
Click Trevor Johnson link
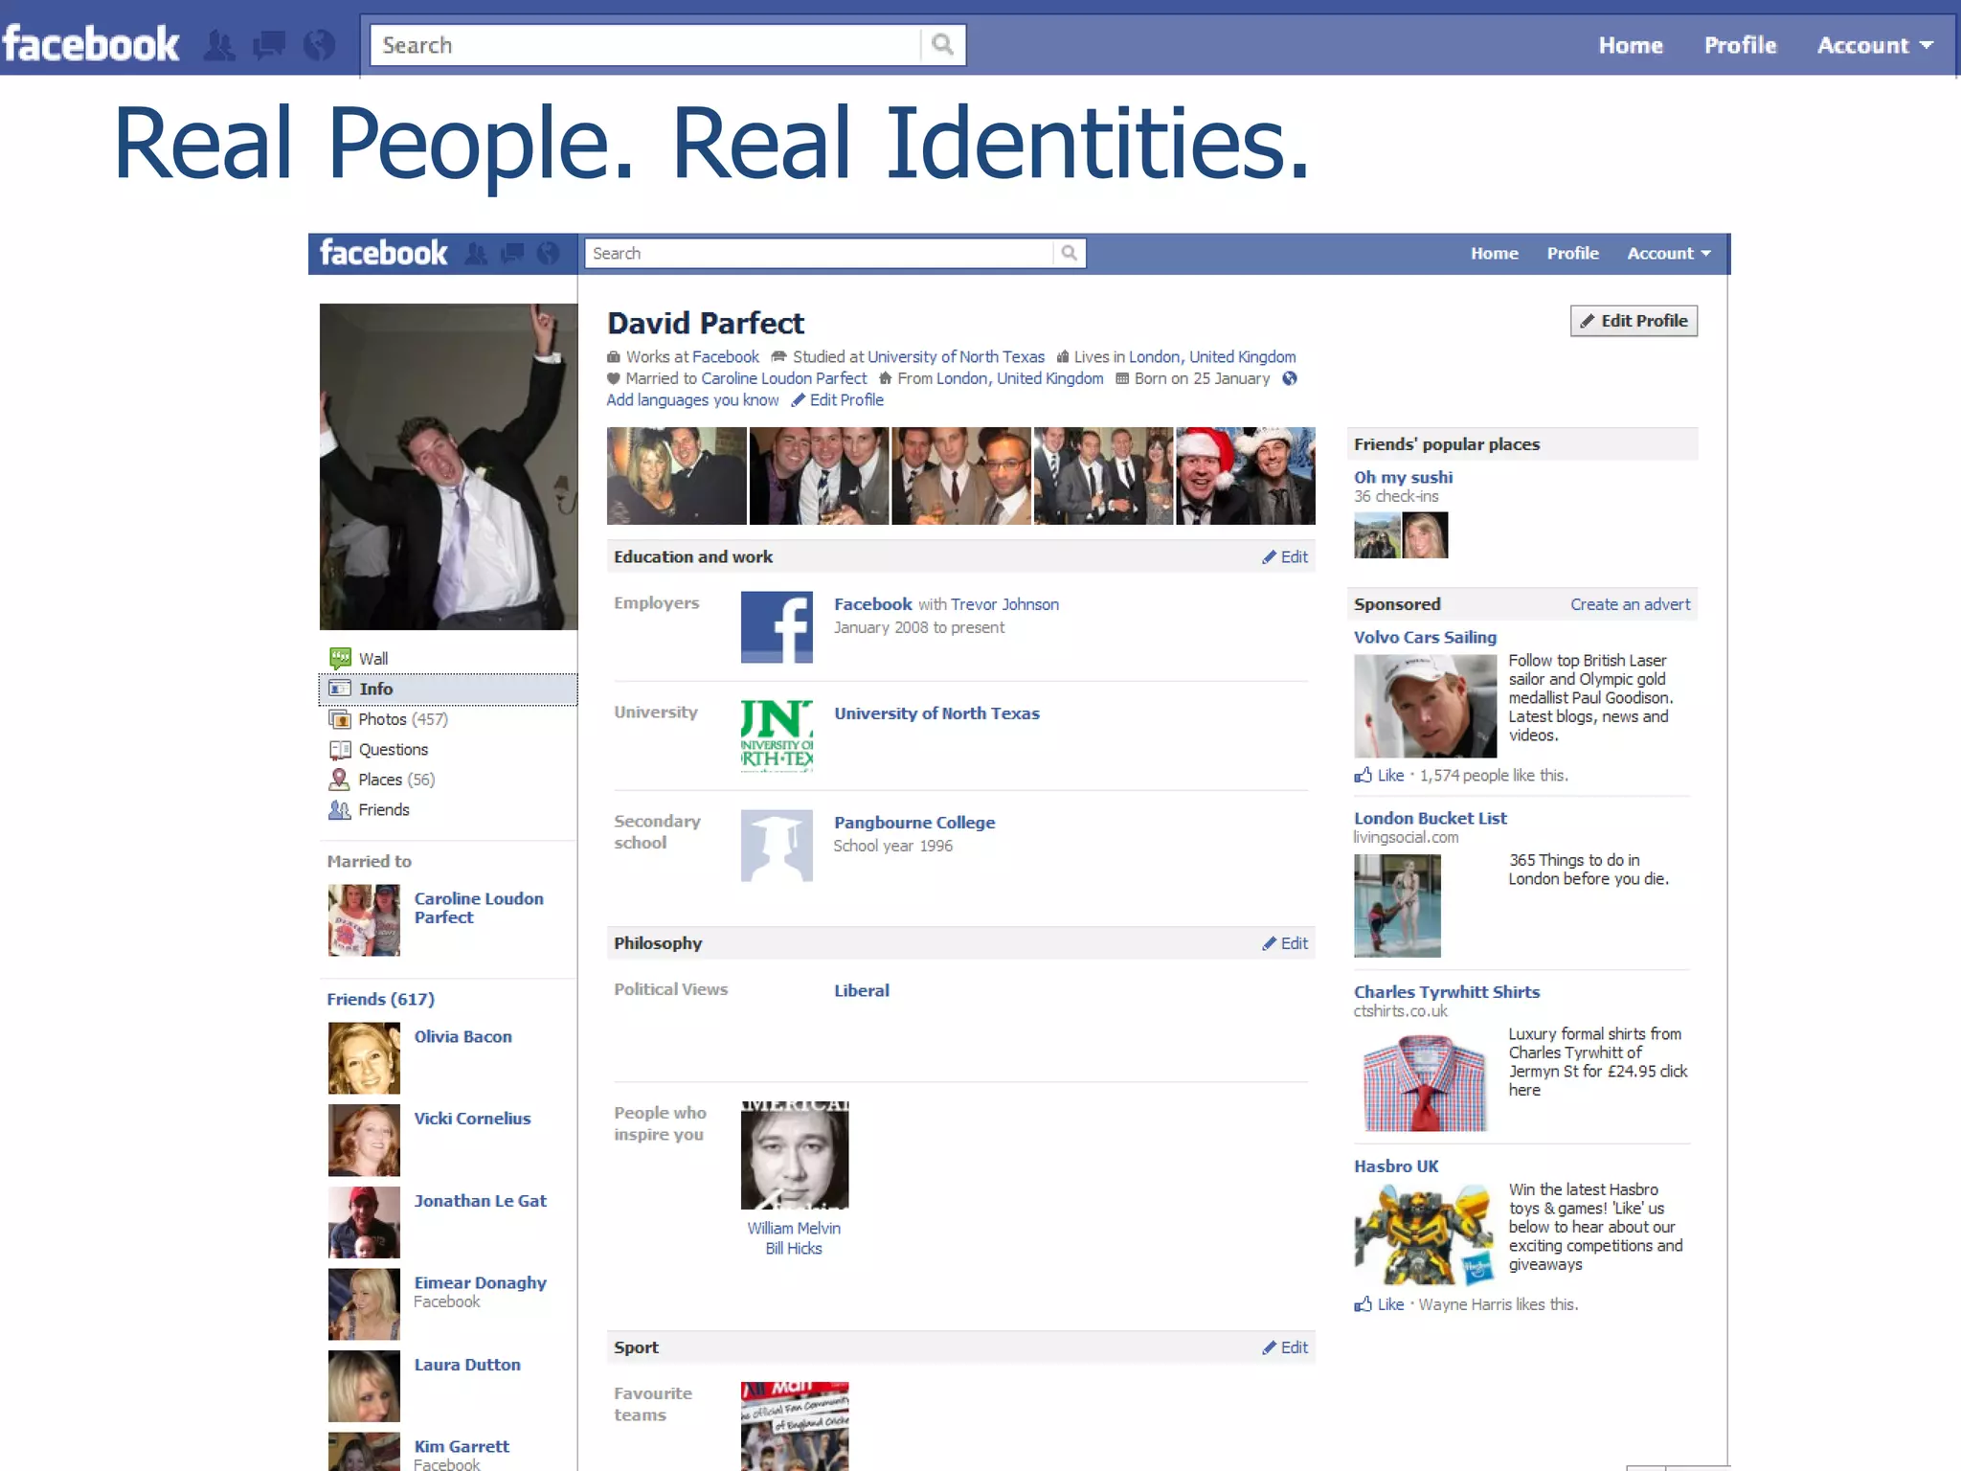point(1004,604)
